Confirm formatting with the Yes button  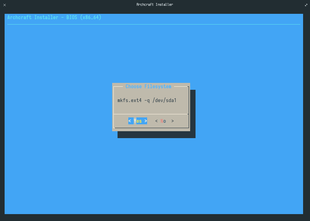pyautogui.click(x=138, y=121)
